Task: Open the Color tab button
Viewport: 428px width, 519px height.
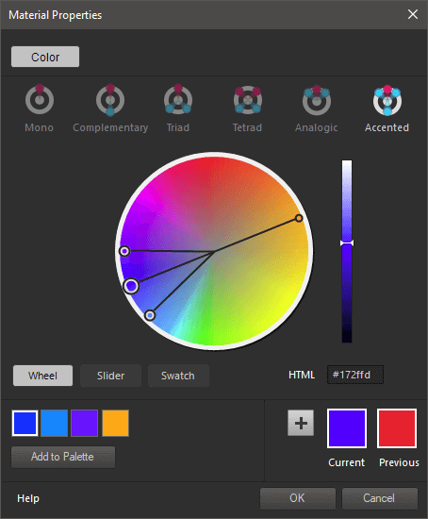Action: pos(45,57)
